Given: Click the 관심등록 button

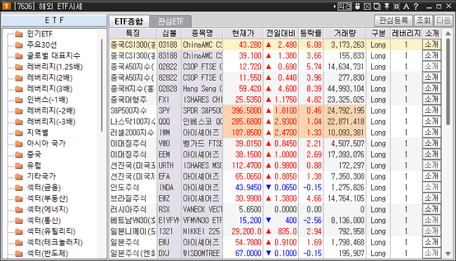Looking at the screenshot, I should pos(394,20).
